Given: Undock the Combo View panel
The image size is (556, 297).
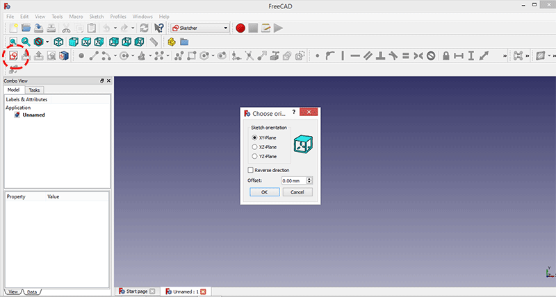Looking at the screenshot, I should coord(102,80).
